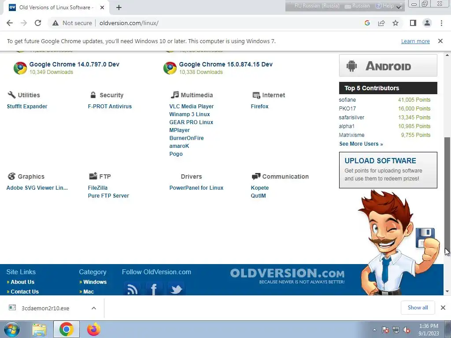Image resolution: width=451 pixels, height=338 pixels.
Task: Open the Pogo link
Action: click(x=176, y=154)
